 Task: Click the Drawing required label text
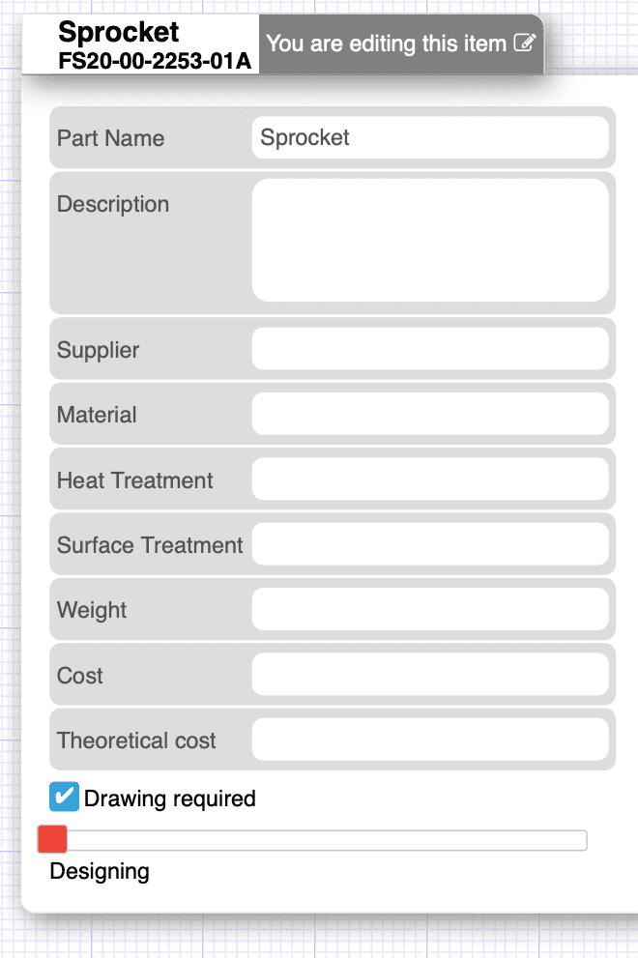pyautogui.click(x=170, y=798)
